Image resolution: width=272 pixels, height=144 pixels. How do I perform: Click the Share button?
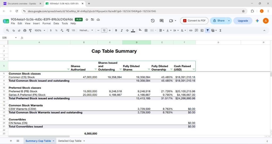click(218, 21)
